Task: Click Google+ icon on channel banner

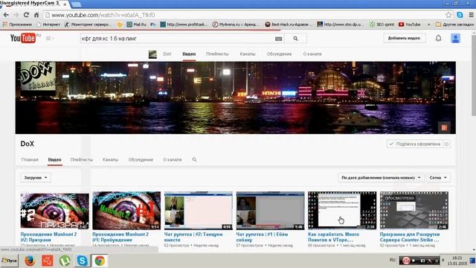Action: point(444,127)
